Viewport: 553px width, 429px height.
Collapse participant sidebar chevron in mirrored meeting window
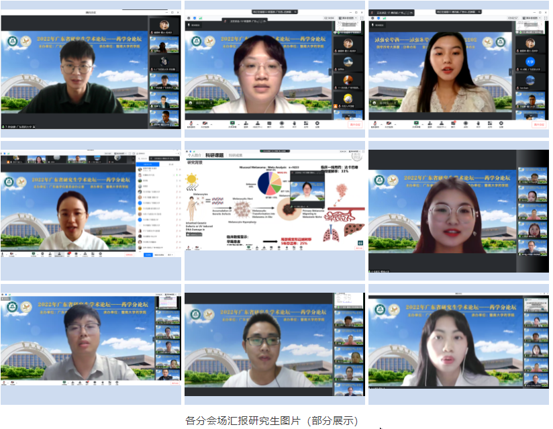510,72
